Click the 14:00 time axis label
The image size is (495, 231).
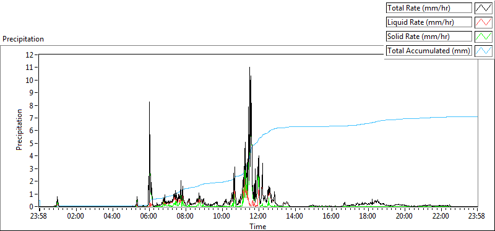295,216
